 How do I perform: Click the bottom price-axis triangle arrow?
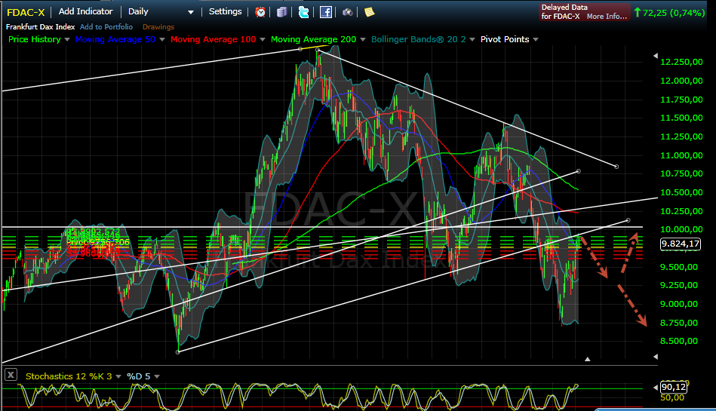tap(656, 356)
